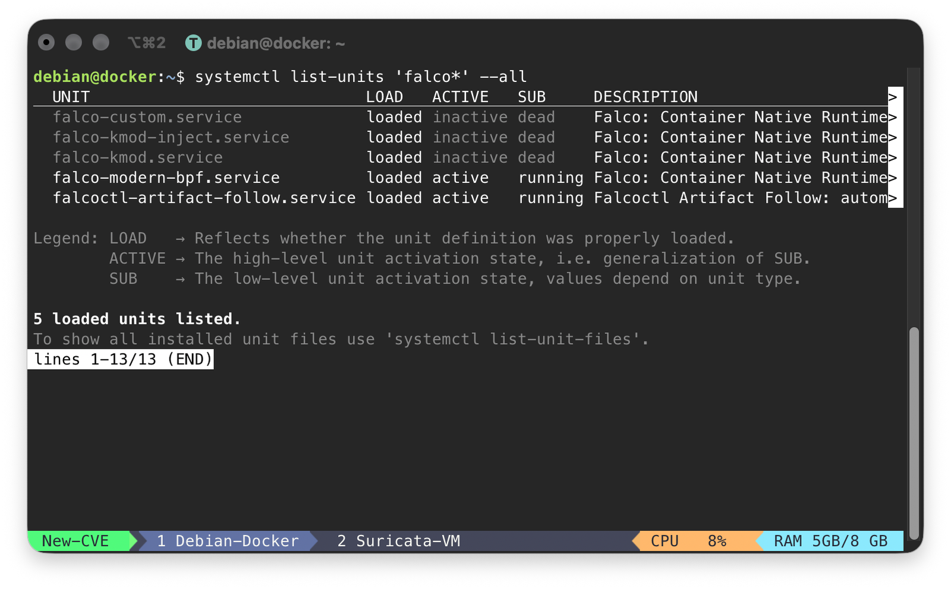Click the "systemctl list-units 'falco*' --all" command text
Screen dimensions: 951x589
361,77
